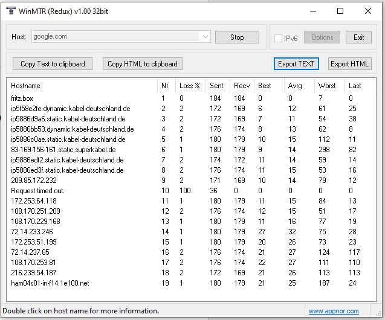The width and height of the screenshot is (385, 320).
Task: Select the 72.14.233.246 hop
Action: click(x=31, y=232)
